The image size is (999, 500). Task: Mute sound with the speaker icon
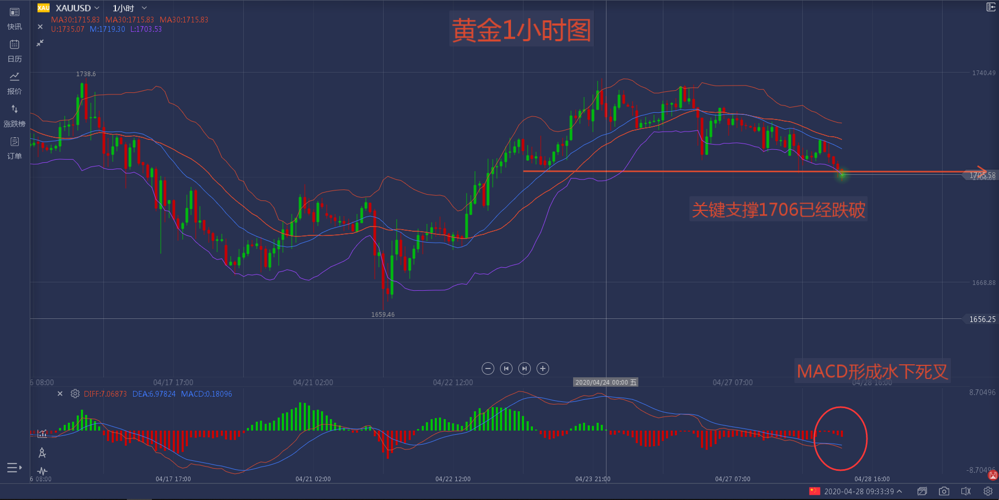click(966, 491)
